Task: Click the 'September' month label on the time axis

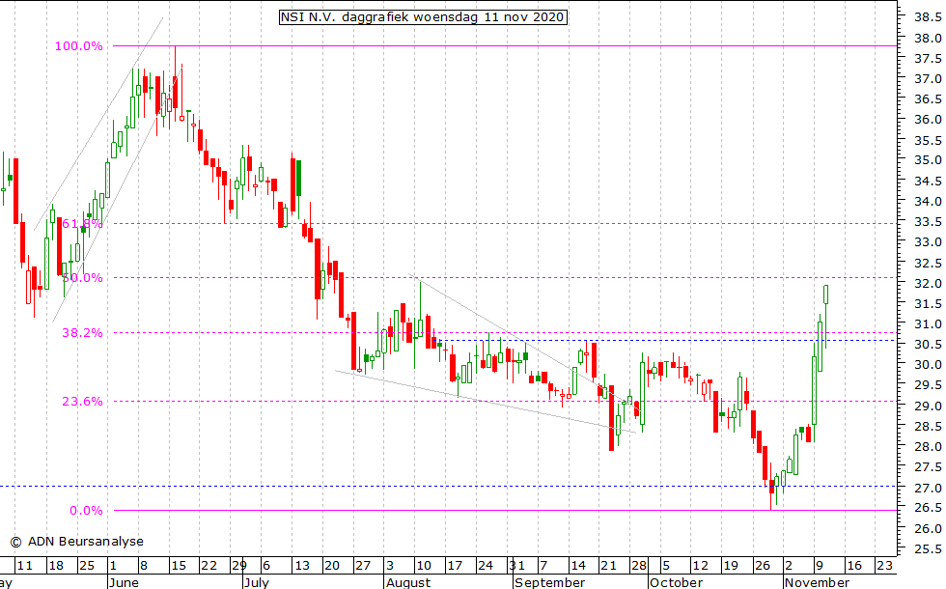Action: [549, 582]
